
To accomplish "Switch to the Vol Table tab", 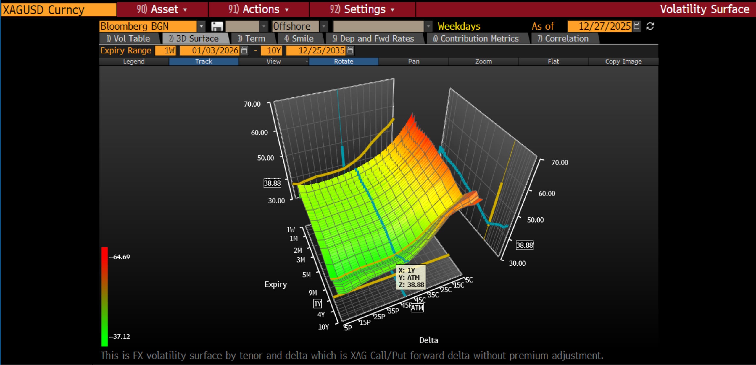I will pos(129,39).
